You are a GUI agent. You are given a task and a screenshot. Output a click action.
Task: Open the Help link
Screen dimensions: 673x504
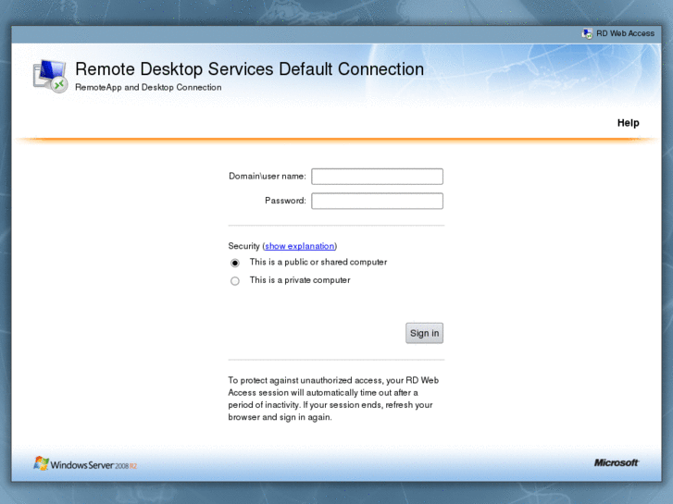point(628,123)
